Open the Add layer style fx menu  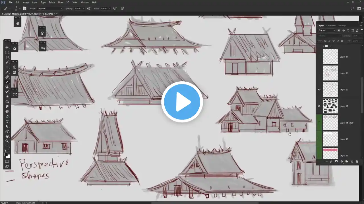(331, 161)
